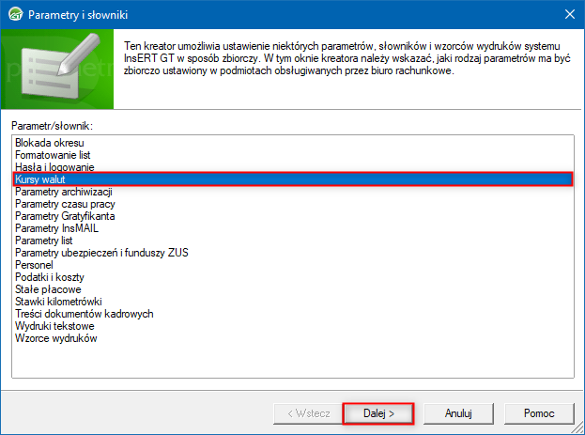This screenshot has height=435, width=585.
Task: Choose Treści dokumentów kadrowych entry
Action: (293, 314)
